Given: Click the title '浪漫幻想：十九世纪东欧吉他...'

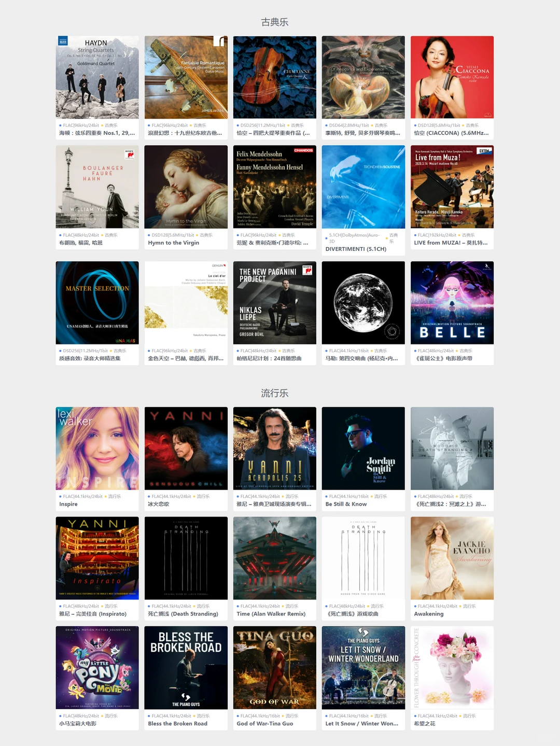Looking at the screenshot, I should [185, 133].
